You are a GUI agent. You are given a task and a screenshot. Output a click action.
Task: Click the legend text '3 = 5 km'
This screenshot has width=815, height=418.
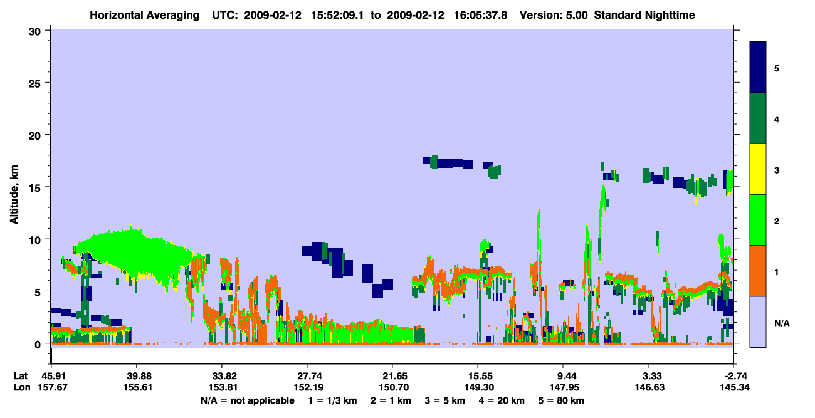(445, 400)
